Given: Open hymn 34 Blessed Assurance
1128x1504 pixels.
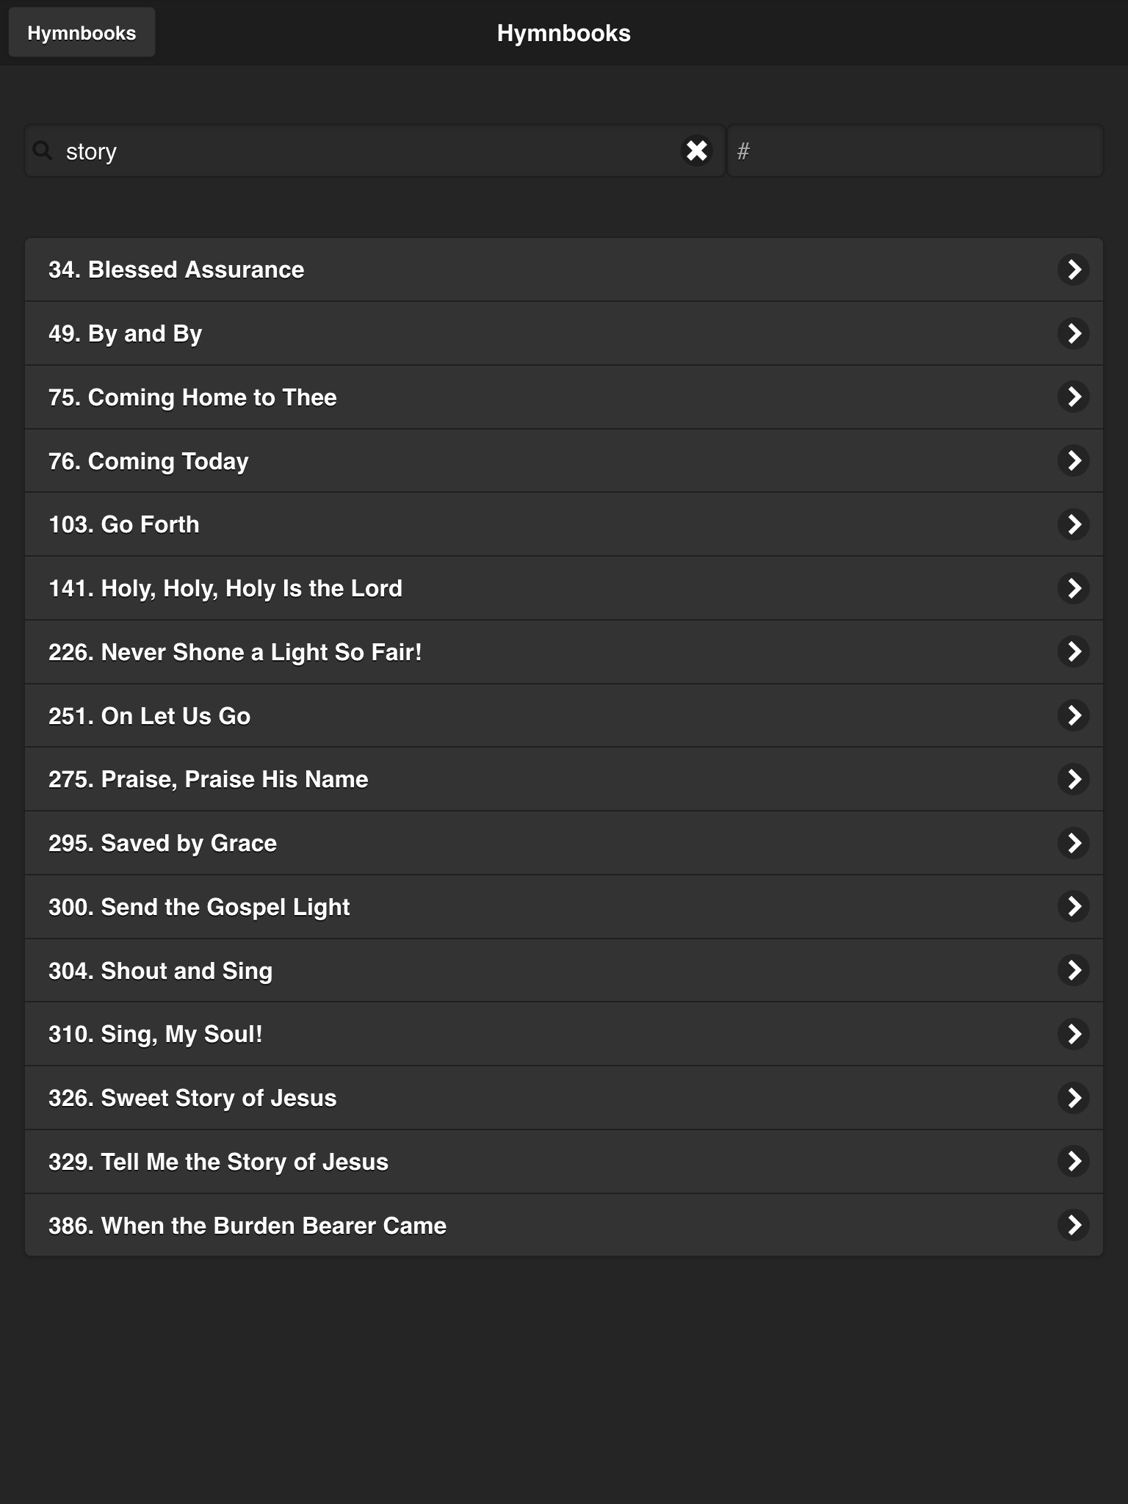Looking at the screenshot, I should tap(176, 270).
